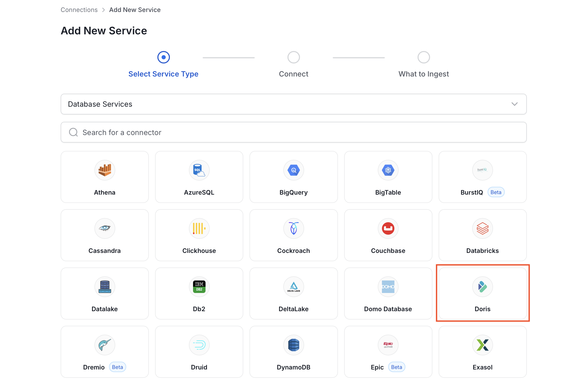This screenshot has height=383, width=563.
Task: Click the Athena card label
Action: (105, 192)
